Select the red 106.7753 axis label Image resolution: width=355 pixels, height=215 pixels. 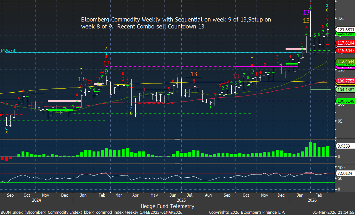point(345,81)
